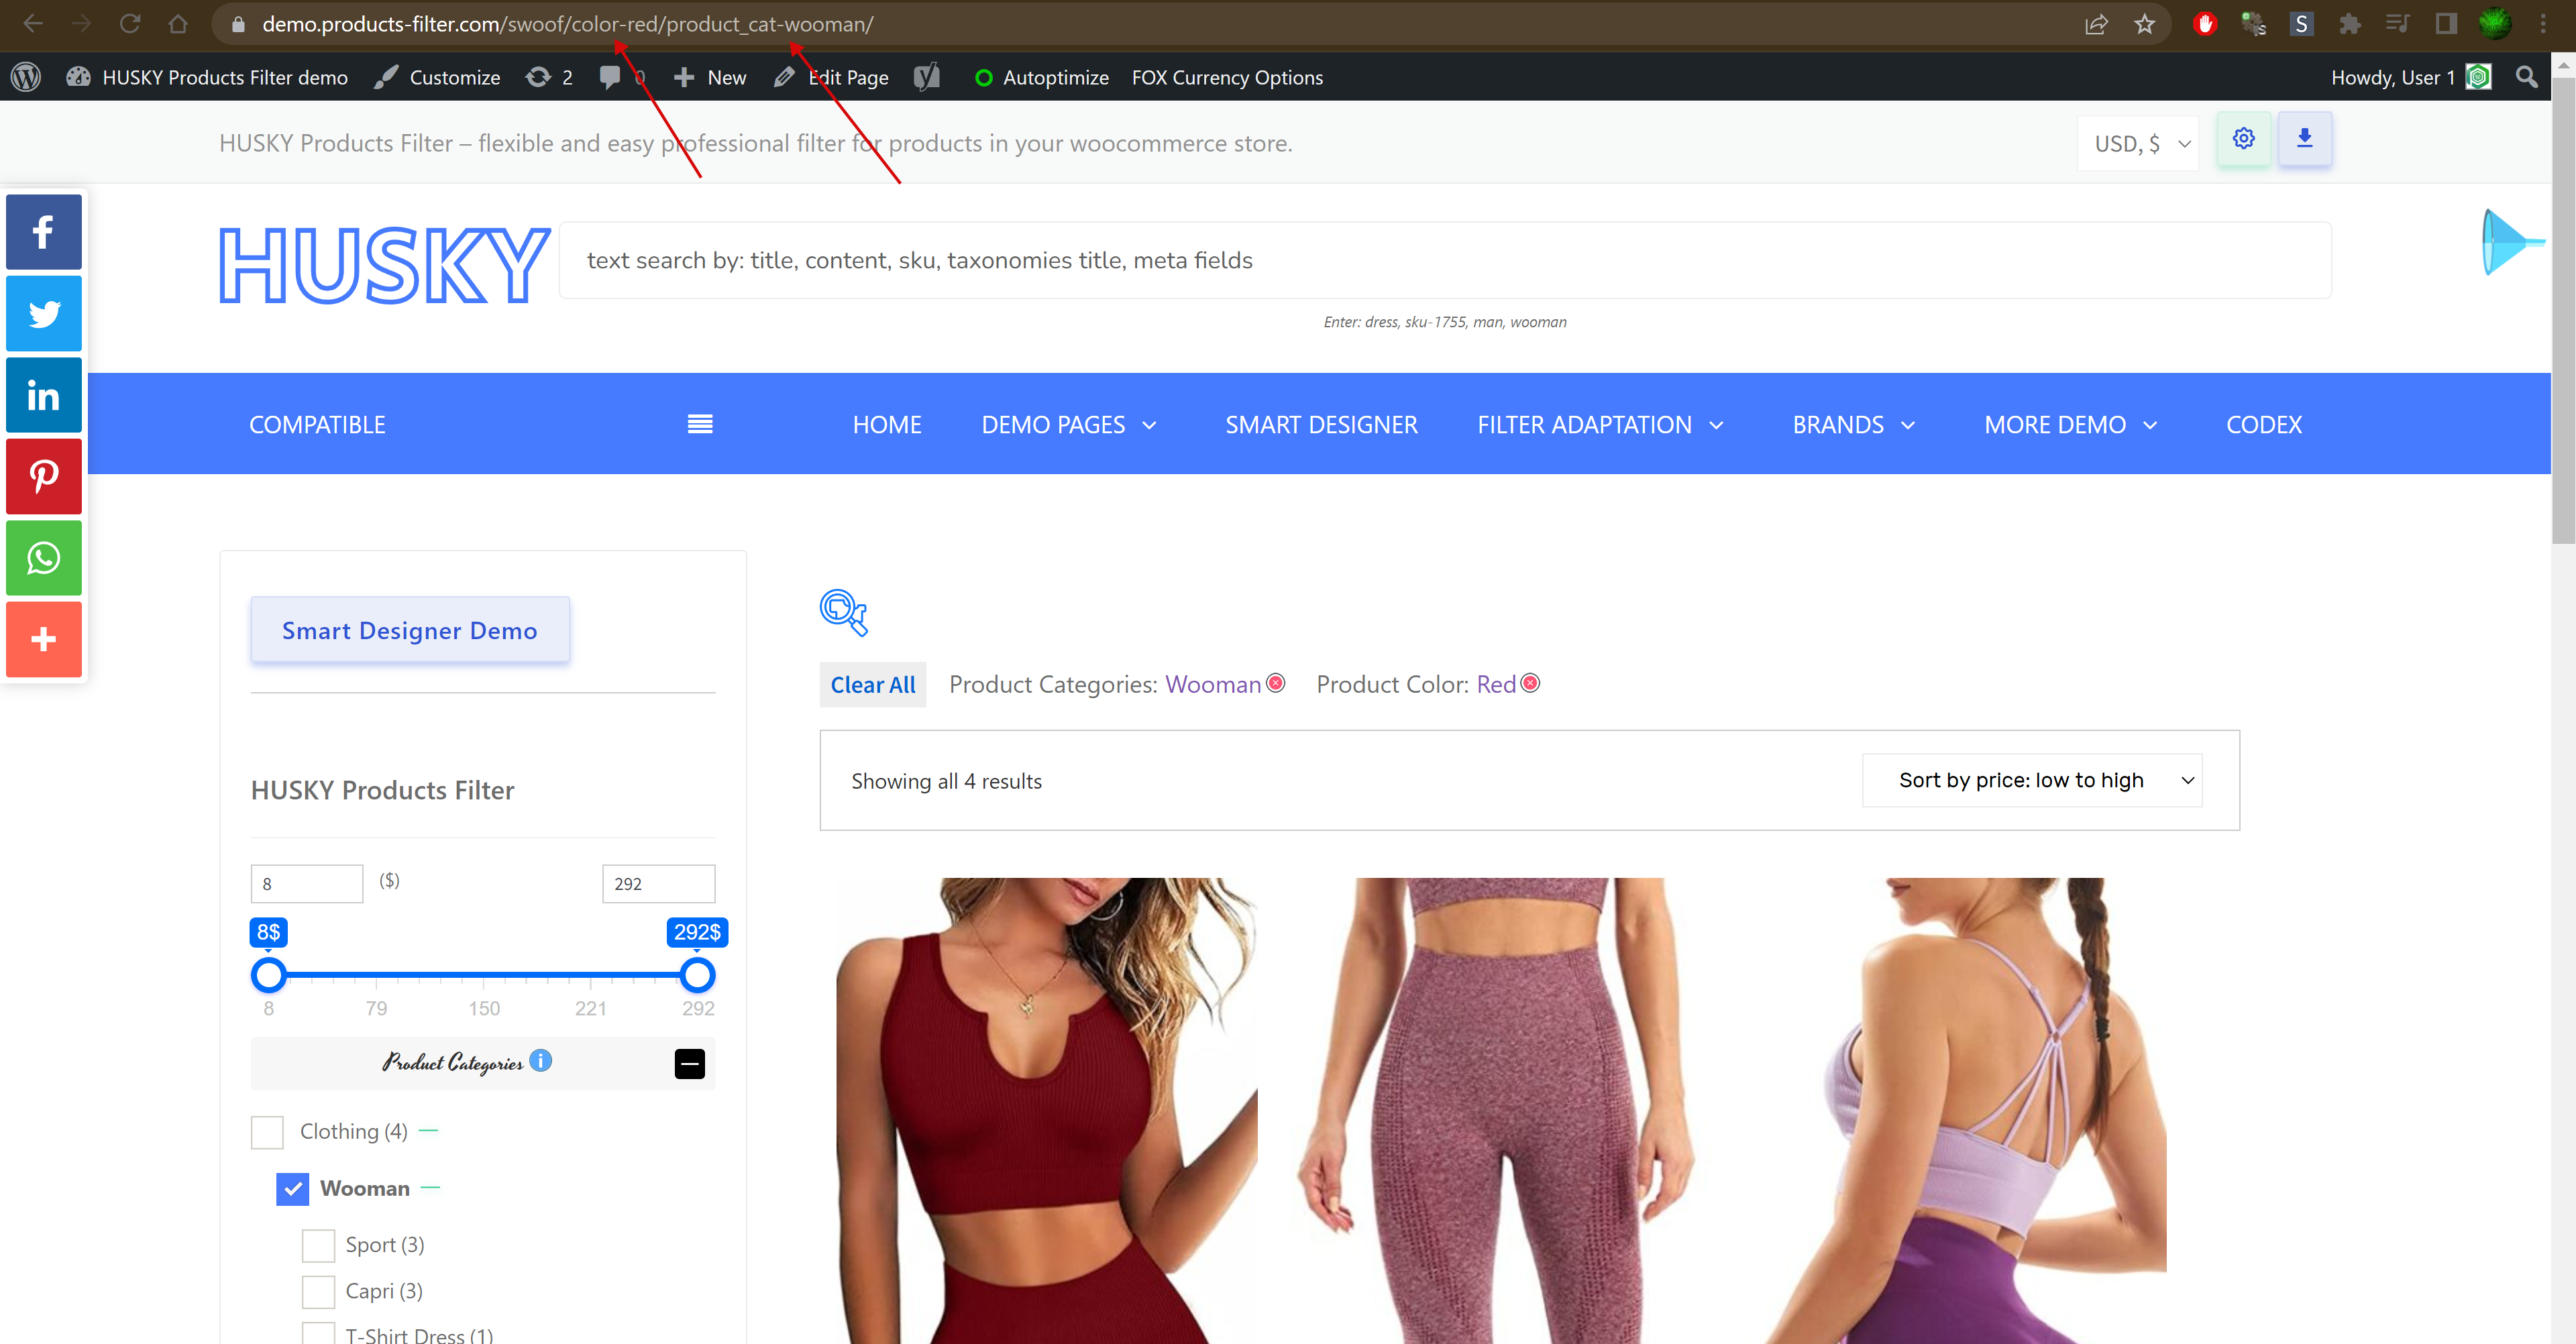
Task: Open FOX Currency Options in admin bar
Action: [x=1227, y=77]
